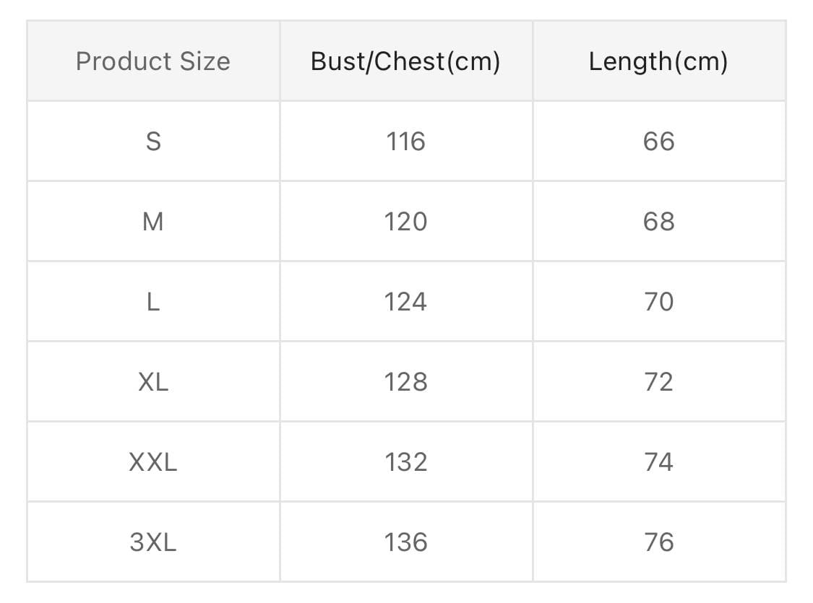Click length value 76
The height and width of the screenshot is (603, 813).
658,542
